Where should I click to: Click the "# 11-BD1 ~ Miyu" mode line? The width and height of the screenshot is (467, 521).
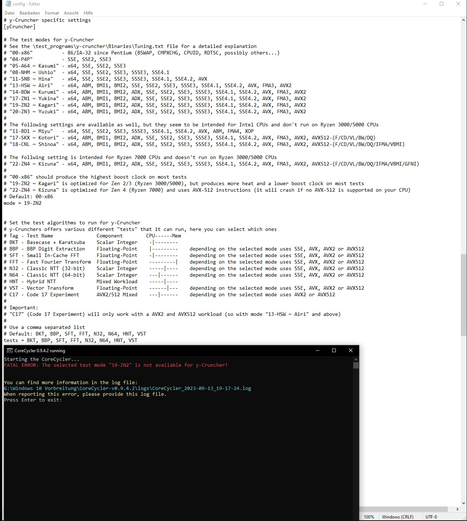point(129,131)
